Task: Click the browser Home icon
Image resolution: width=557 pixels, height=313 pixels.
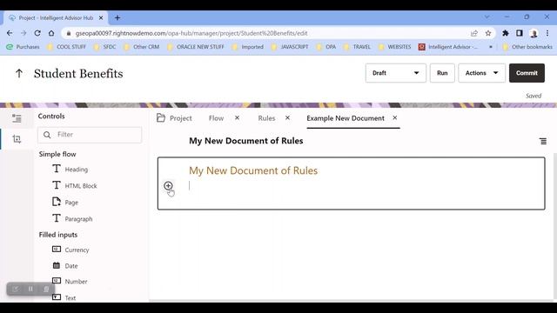Action: click(51, 33)
